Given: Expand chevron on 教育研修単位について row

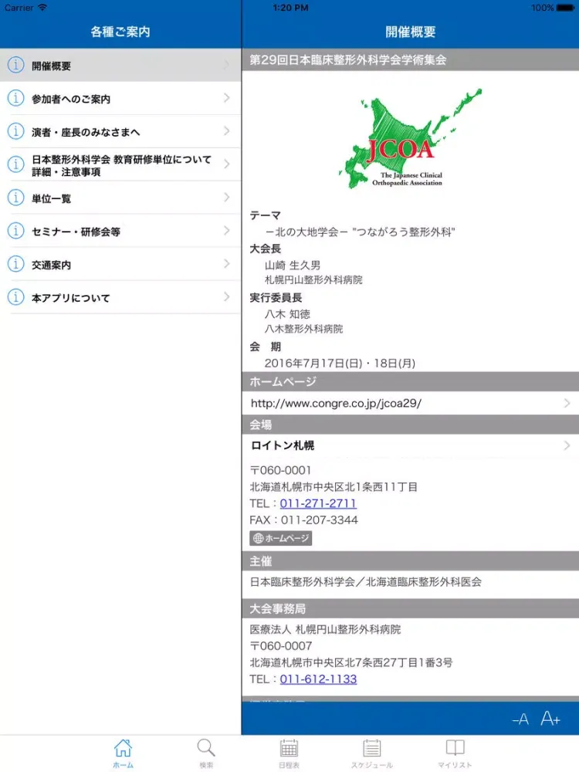Looking at the screenshot, I should (226, 164).
